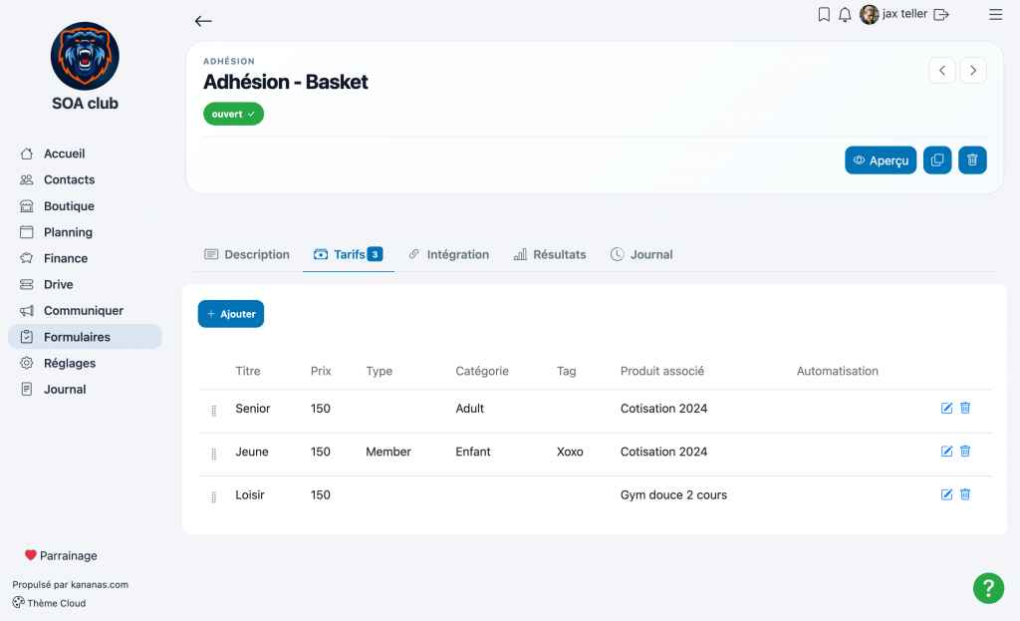The image size is (1020, 621).
Task: Edit the Senior tarif row
Action: click(946, 408)
